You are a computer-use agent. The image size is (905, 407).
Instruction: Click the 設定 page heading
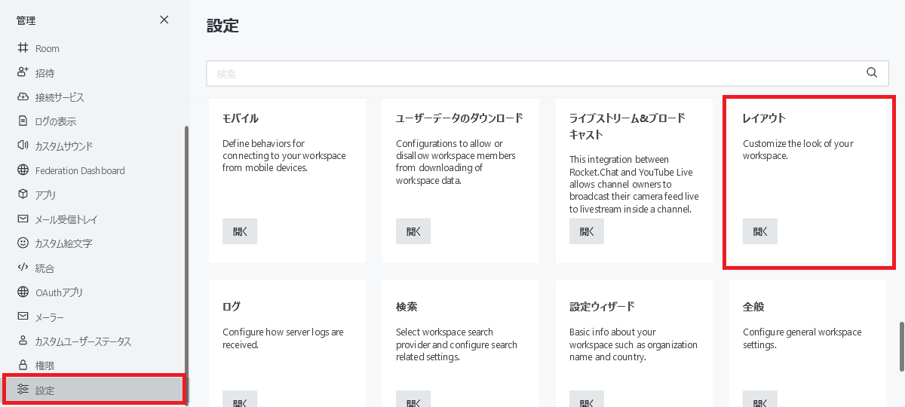pyautogui.click(x=222, y=26)
